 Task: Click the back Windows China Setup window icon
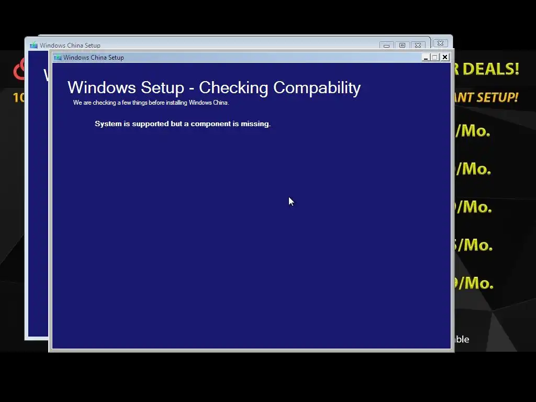click(x=33, y=45)
